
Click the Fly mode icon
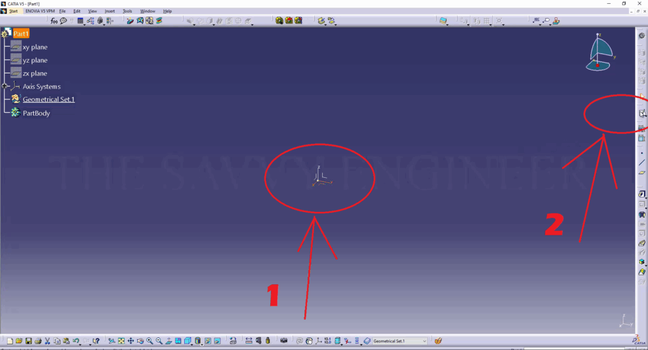coord(111,341)
